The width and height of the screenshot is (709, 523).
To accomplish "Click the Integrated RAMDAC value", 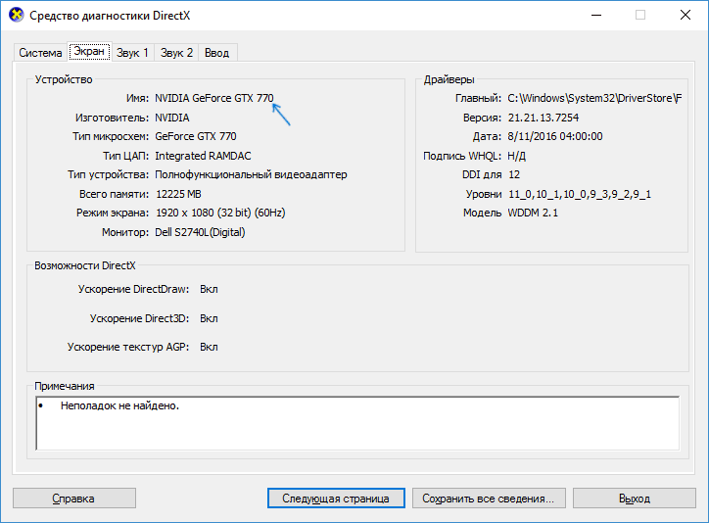I will coord(203,156).
